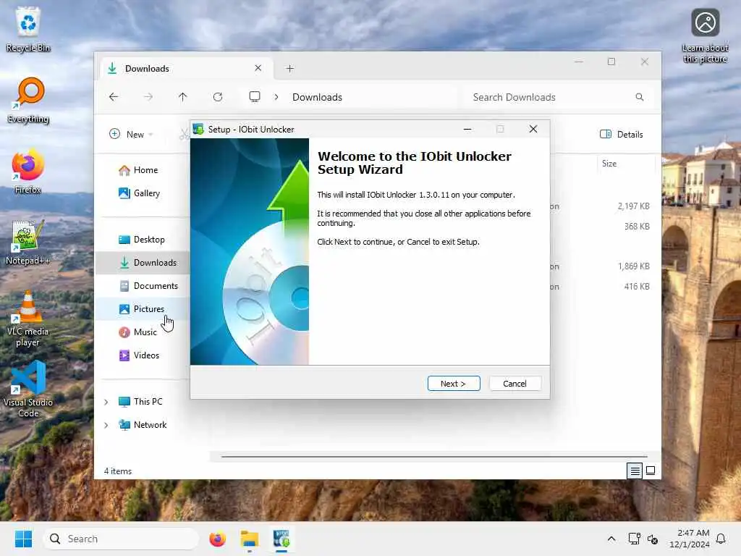The image size is (741, 556).
Task: Click the search magnifier icon in Explorer
Action: click(x=640, y=97)
